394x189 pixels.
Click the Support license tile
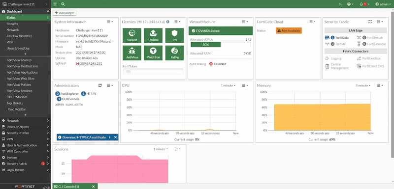(132, 35)
